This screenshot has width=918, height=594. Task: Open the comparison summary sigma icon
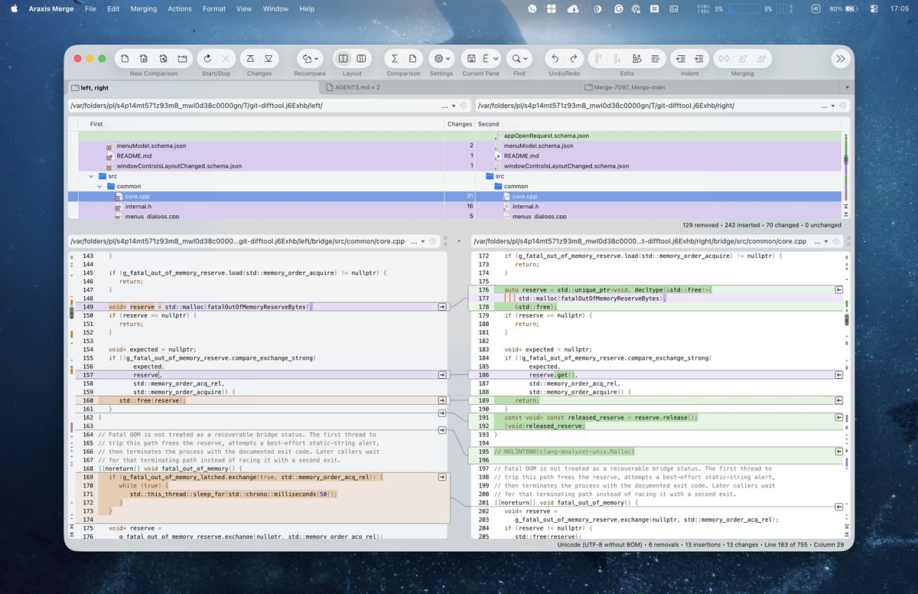[394, 58]
